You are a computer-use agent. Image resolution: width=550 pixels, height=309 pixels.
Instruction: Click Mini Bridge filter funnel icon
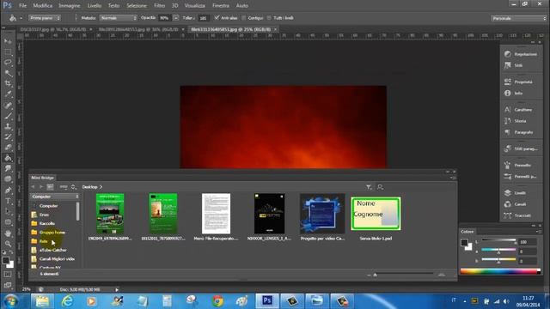[369, 187]
